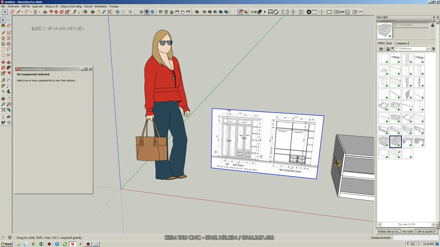Open the THÔNG TIN và VẬ... bottom tab
Screen dimensions: 440x247
388,232
